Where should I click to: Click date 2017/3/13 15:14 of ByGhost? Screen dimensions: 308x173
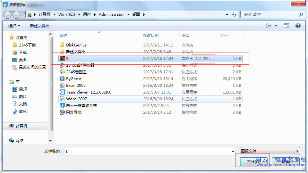coord(158,79)
